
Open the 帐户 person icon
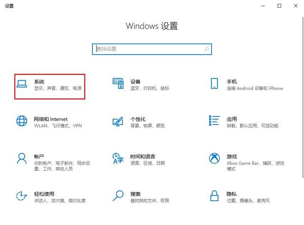(22, 159)
